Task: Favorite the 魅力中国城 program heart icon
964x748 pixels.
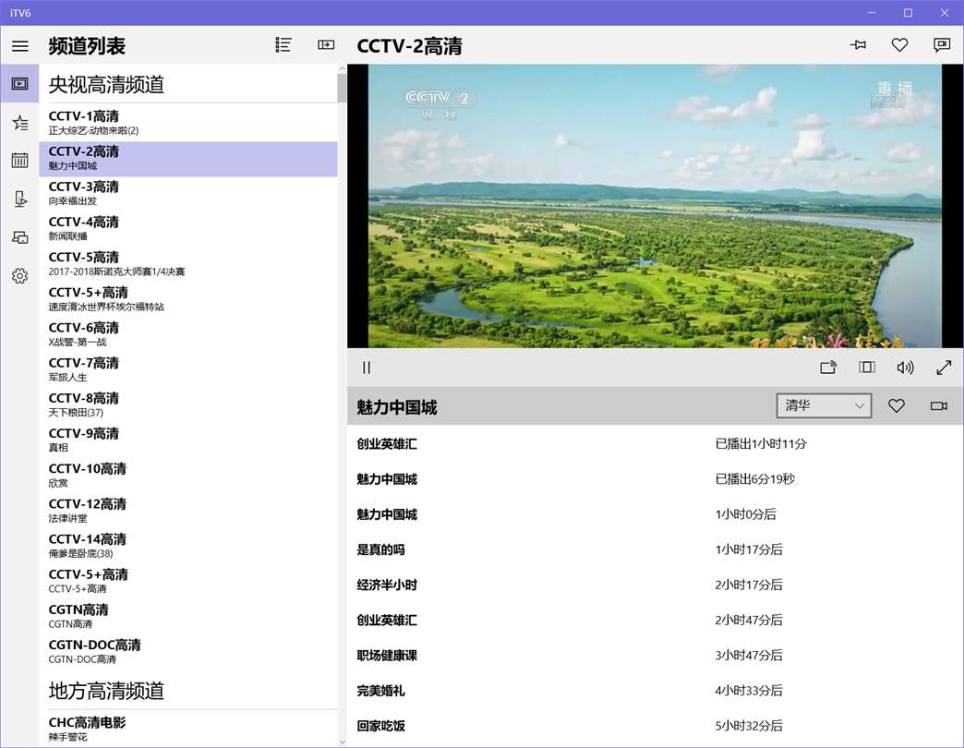Action: coord(897,405)
